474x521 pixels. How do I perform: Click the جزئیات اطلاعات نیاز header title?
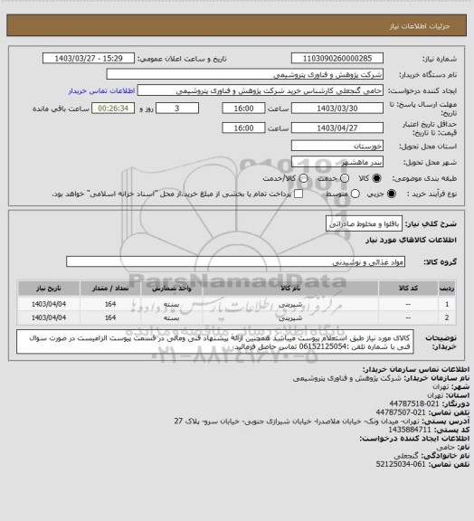420,26
